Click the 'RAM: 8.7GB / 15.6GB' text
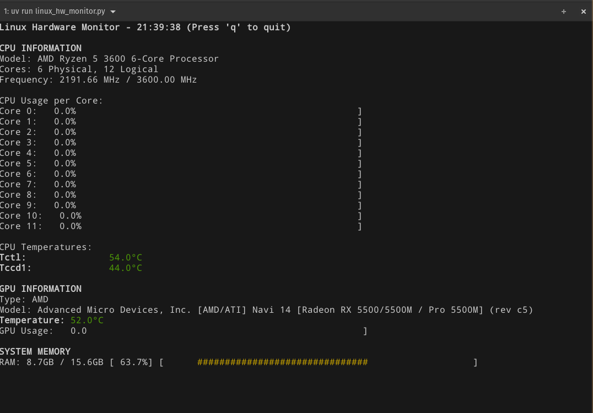The image size is (593, 413). (52, 362)
